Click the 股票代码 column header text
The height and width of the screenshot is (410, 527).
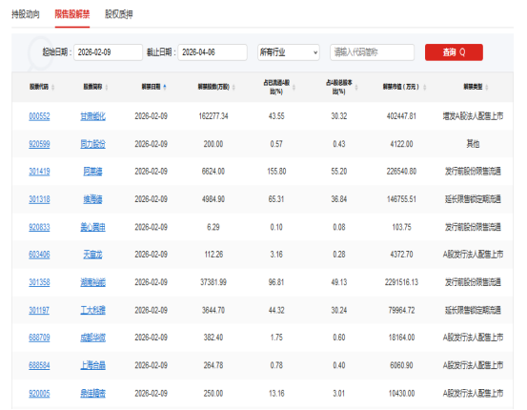tap(39, 87)
